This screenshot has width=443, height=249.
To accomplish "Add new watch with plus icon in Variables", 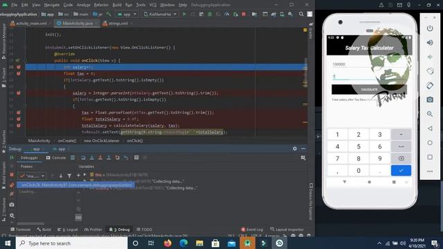I will coord(78,176).
